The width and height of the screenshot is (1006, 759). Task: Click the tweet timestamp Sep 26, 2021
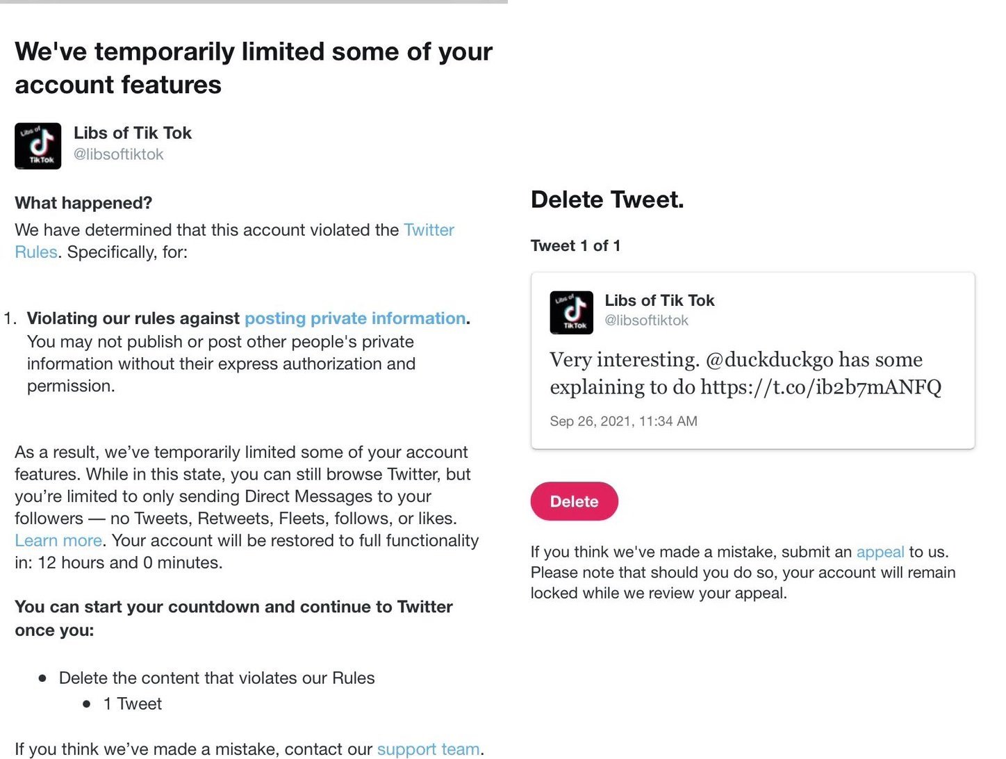tap(623, 421)
